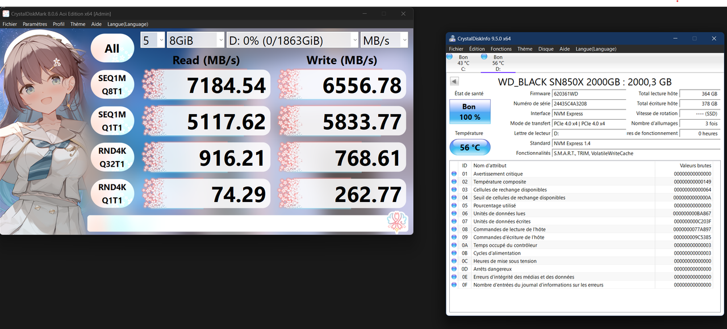Click the status circle for Arrêts dangereux
The width and height of the screenshot is (727, 329).
click(454, 269)
